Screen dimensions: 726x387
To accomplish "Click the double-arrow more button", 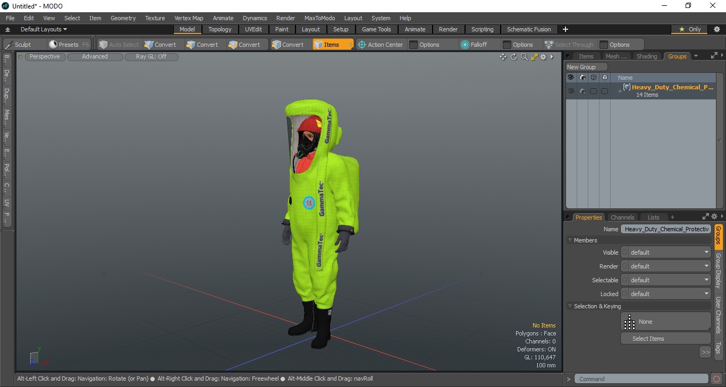I will tap(705, 352).
